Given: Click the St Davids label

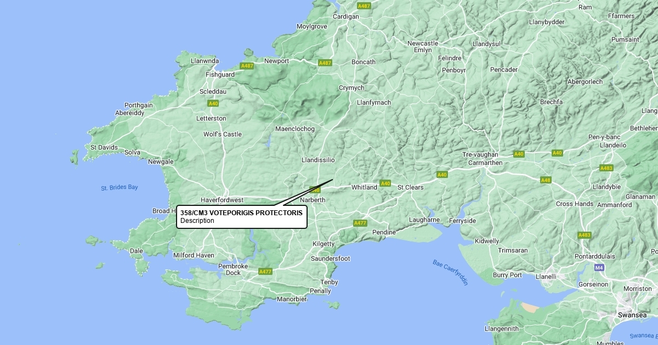Looking at the screenshot, I should click(x=104, y=147).
